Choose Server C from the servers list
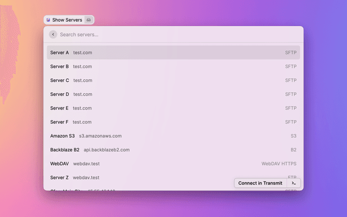 [x=60, y=80]
